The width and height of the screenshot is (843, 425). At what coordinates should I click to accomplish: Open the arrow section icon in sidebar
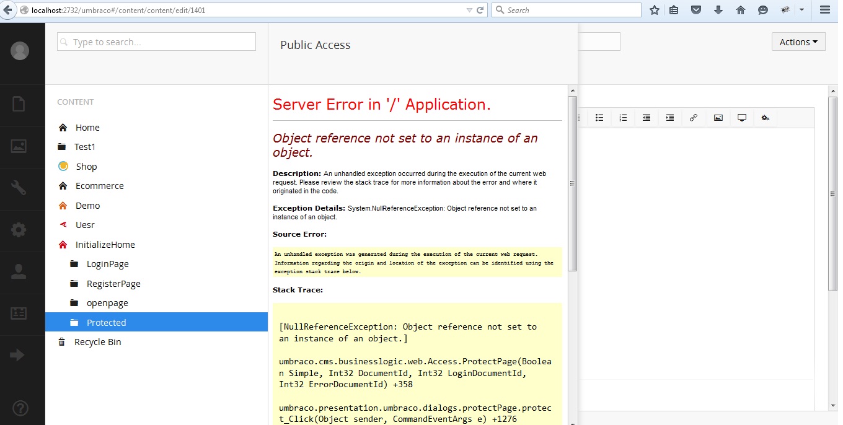point(18,355)
